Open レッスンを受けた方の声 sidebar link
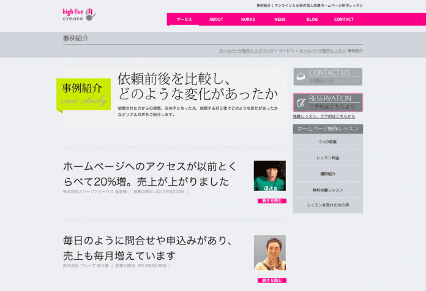 pyautogui.click(x=327, y=205)
